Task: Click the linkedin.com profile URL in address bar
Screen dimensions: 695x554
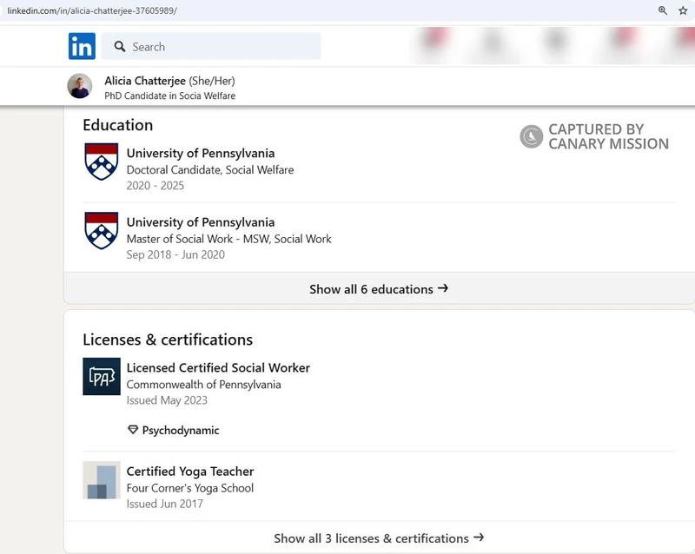Action: click(92, 10)
